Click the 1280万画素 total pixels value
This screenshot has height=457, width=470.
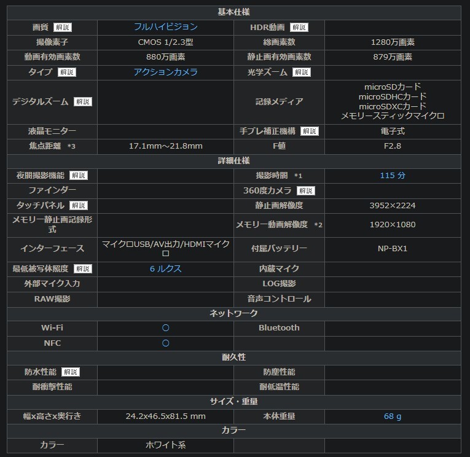coord(393,42)
